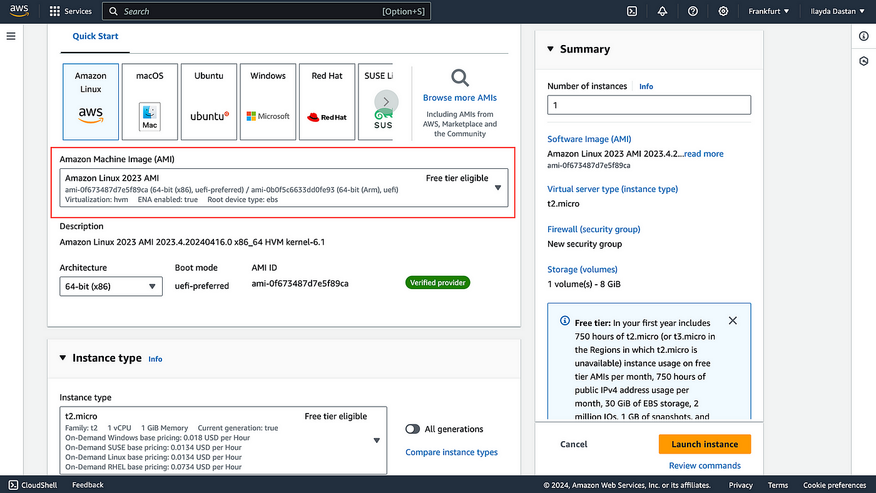Click the Feedback link in footer
This screenshot has height=493, width=876.
pos(88,485)
